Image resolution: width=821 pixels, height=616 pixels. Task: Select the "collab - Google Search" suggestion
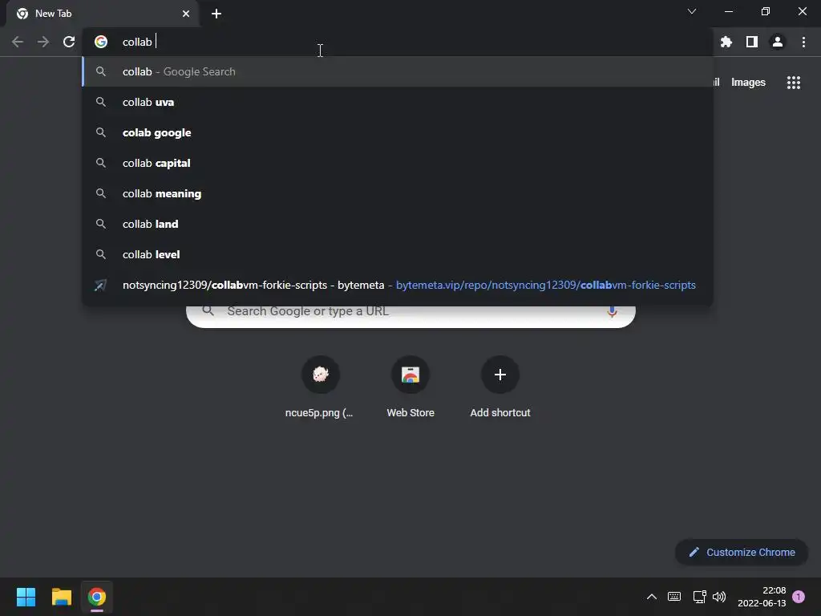[398, 71]
